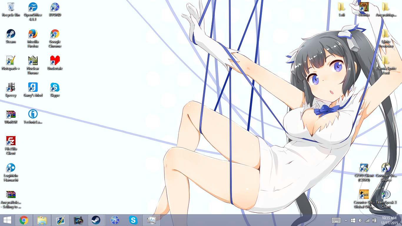This screenshot has height=226, width=402.
Task: Select the Technic Launcher desktop shortcut
Action: coord(33,117)
